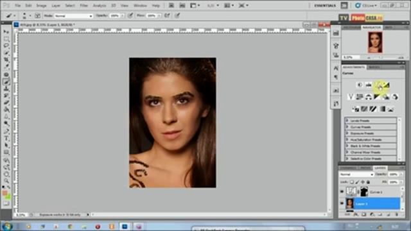
Task: Select the Horizontal Type tool
Action: tap(6, 139)
